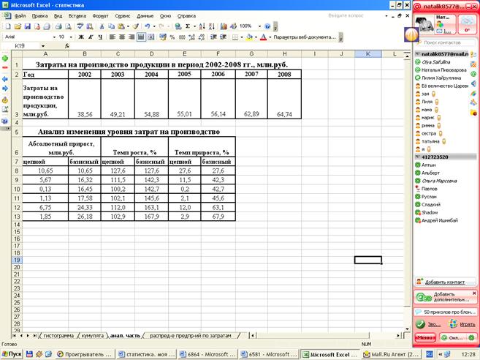Open the Формат menu
The height and width of the screenshot is (360, 480).
pos(101,15)
